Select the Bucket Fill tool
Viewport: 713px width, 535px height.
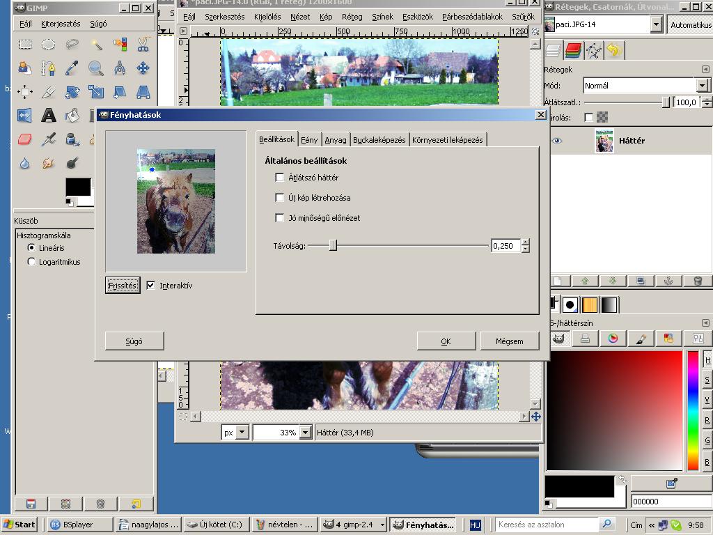[x=72, y=116]
